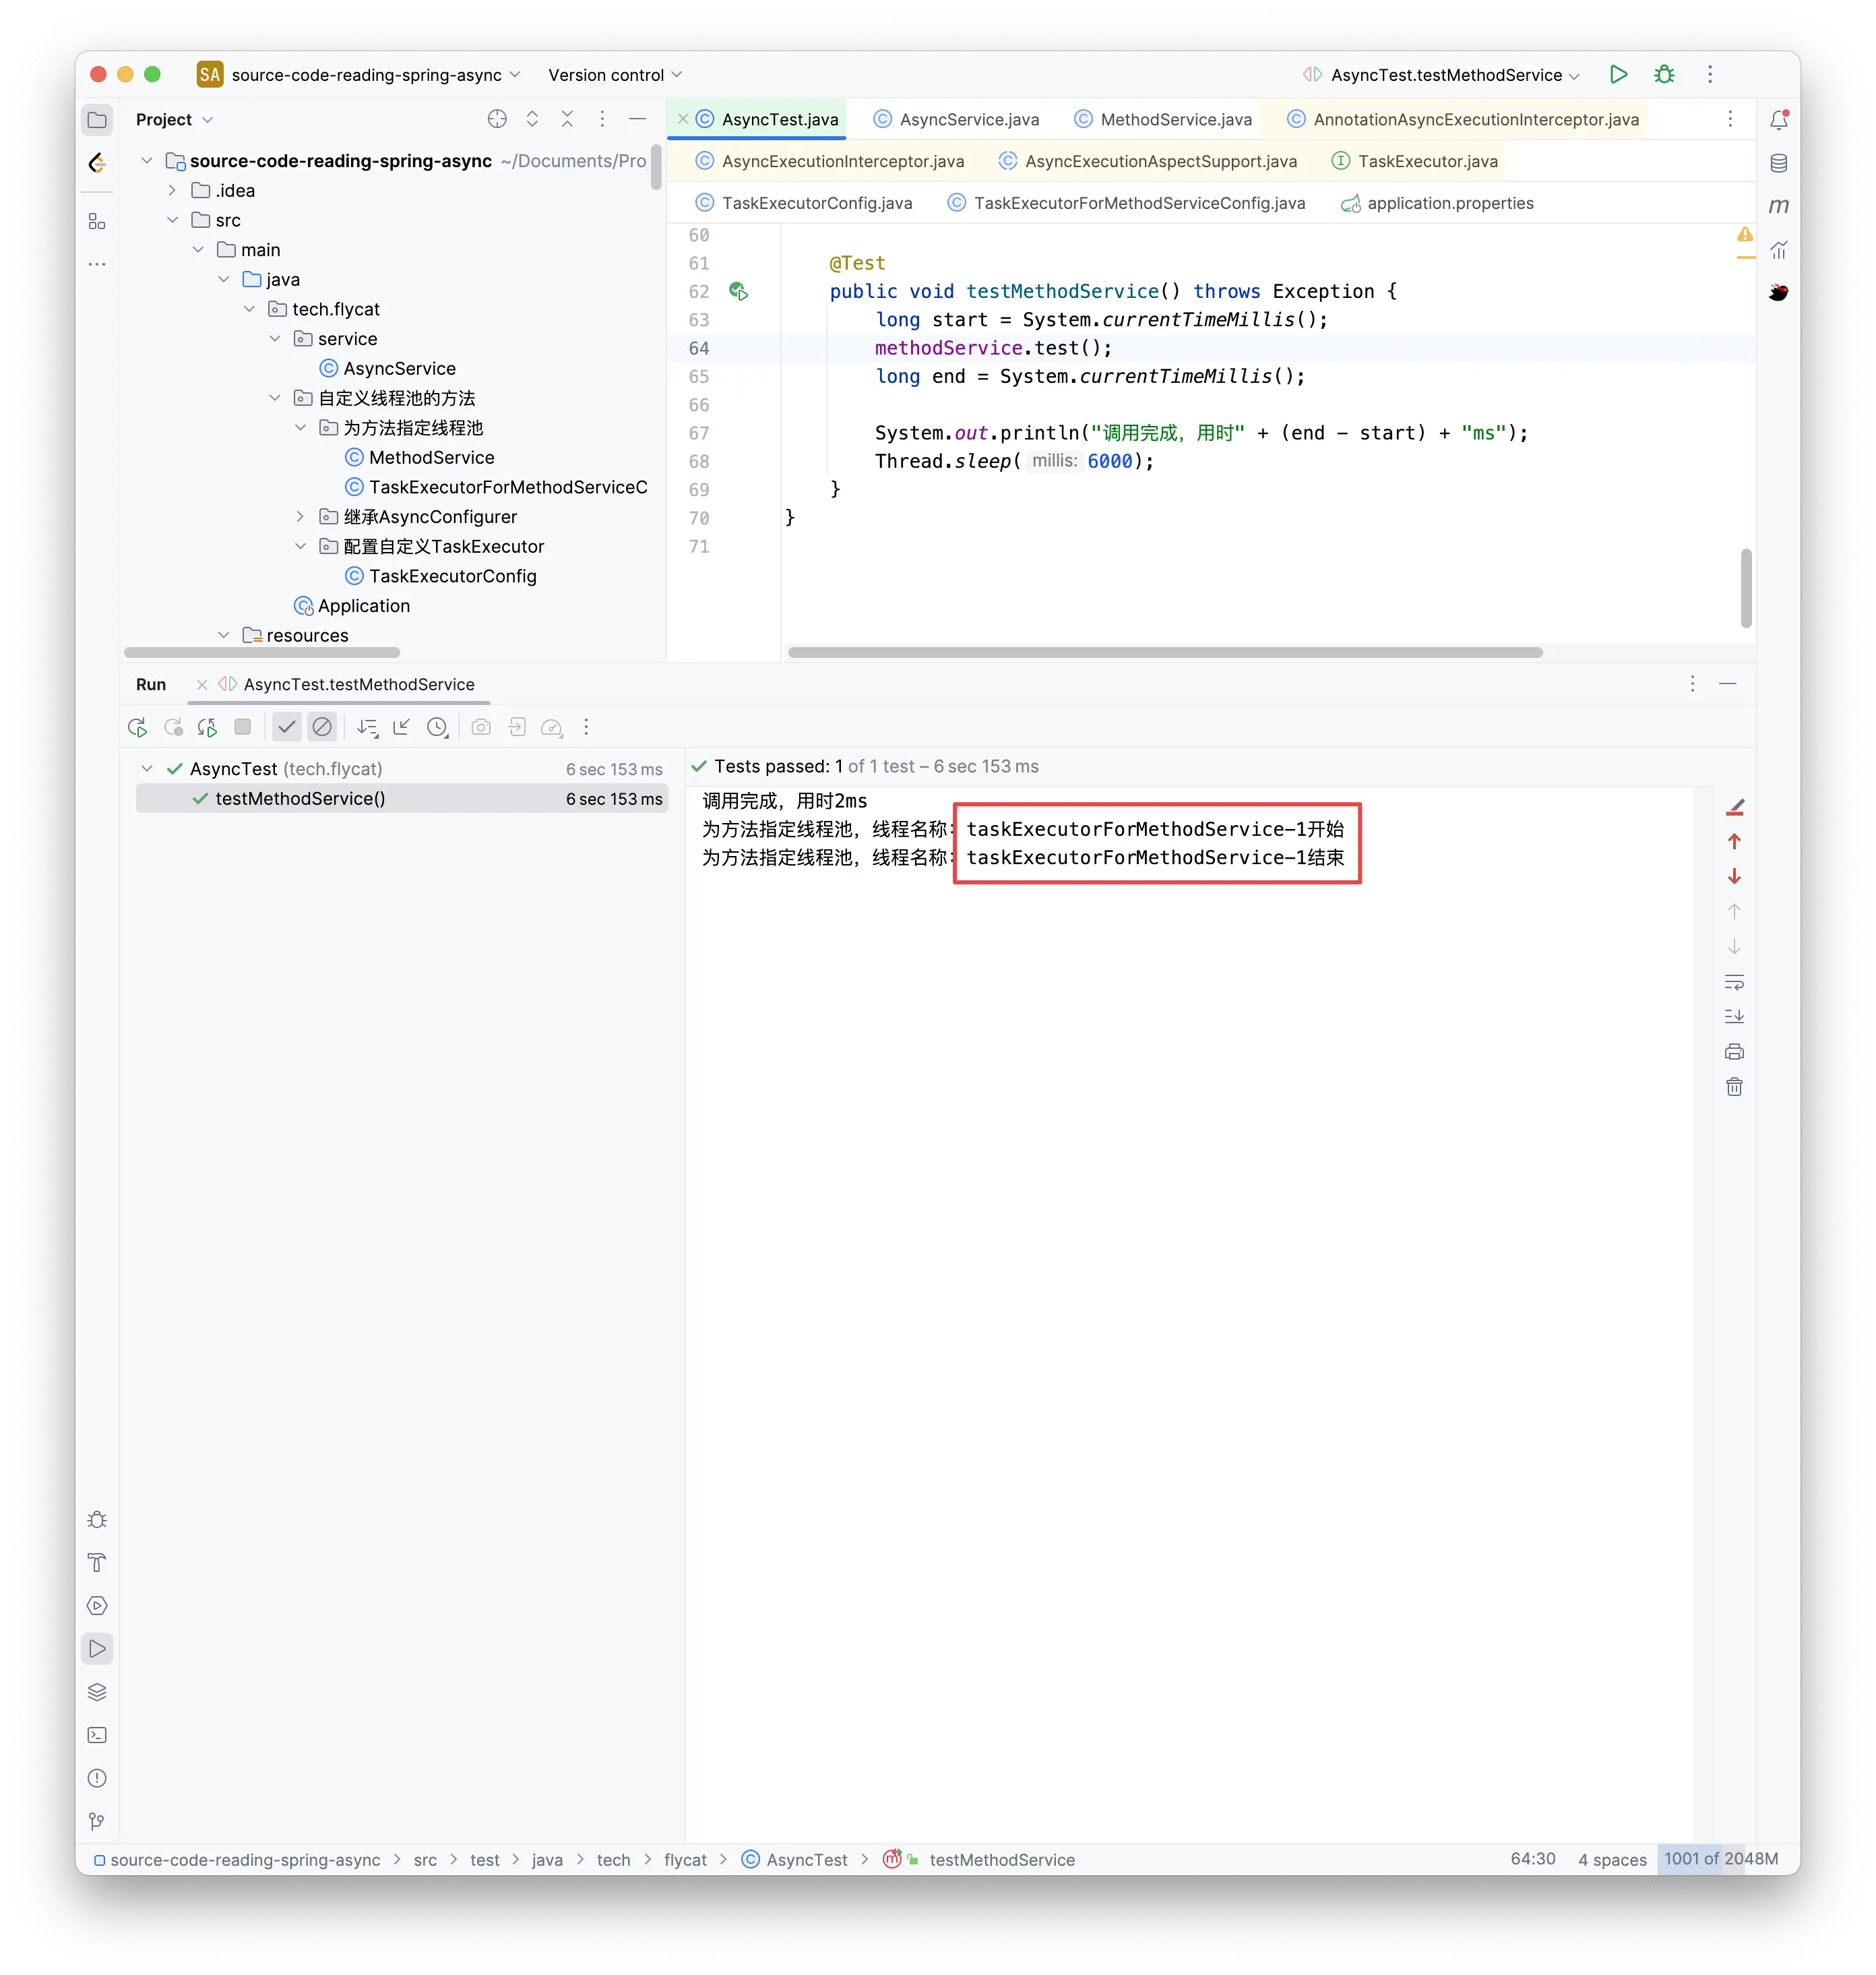This screenshot has width=1876, height=1975.
Task: Collapse the tech.flycat package
Action: pos(249,309)
